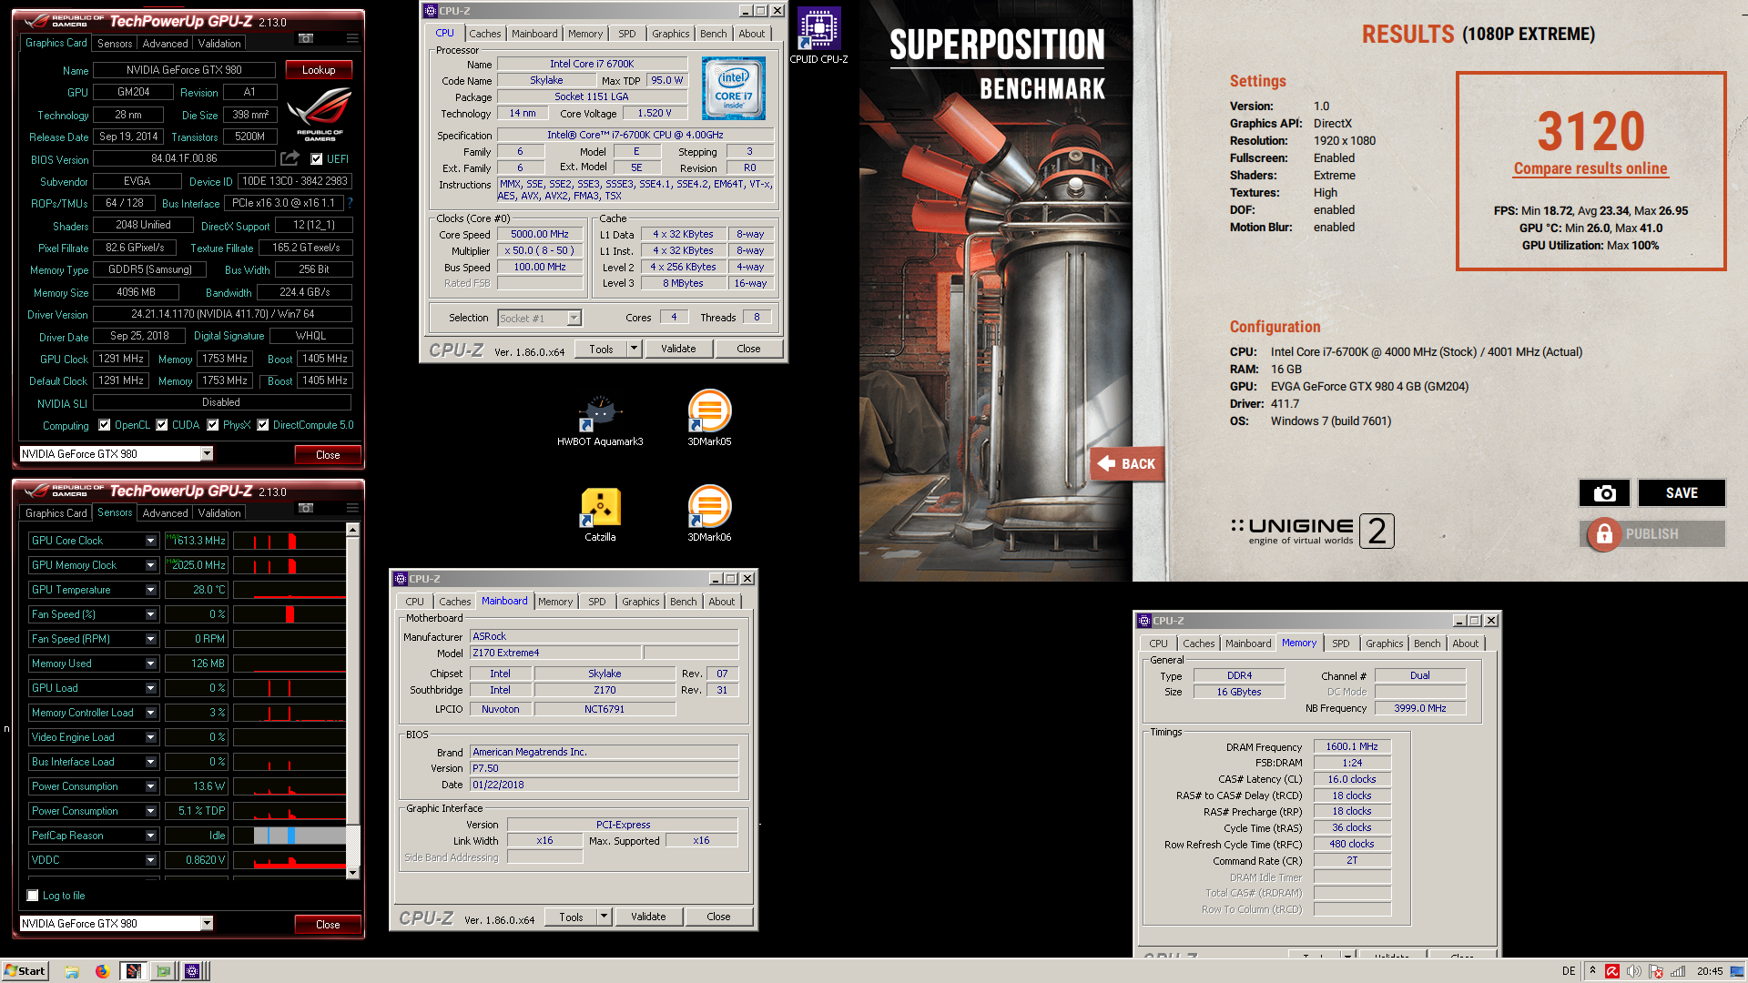This screenshot has height=983, width=1748.
Task: Toggle the PhysX checkbox
Action: (213, 425)
